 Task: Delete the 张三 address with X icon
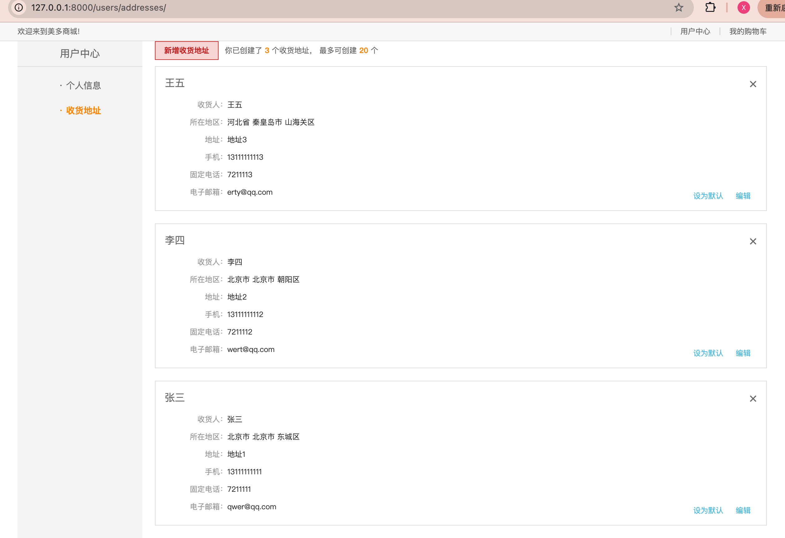tap(753, 399)
